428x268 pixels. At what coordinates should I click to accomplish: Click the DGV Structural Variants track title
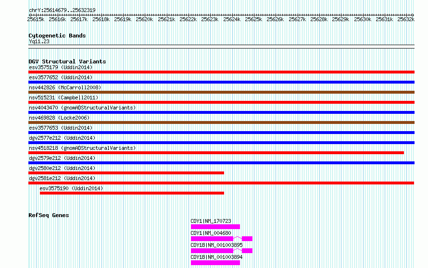point(67,61)
